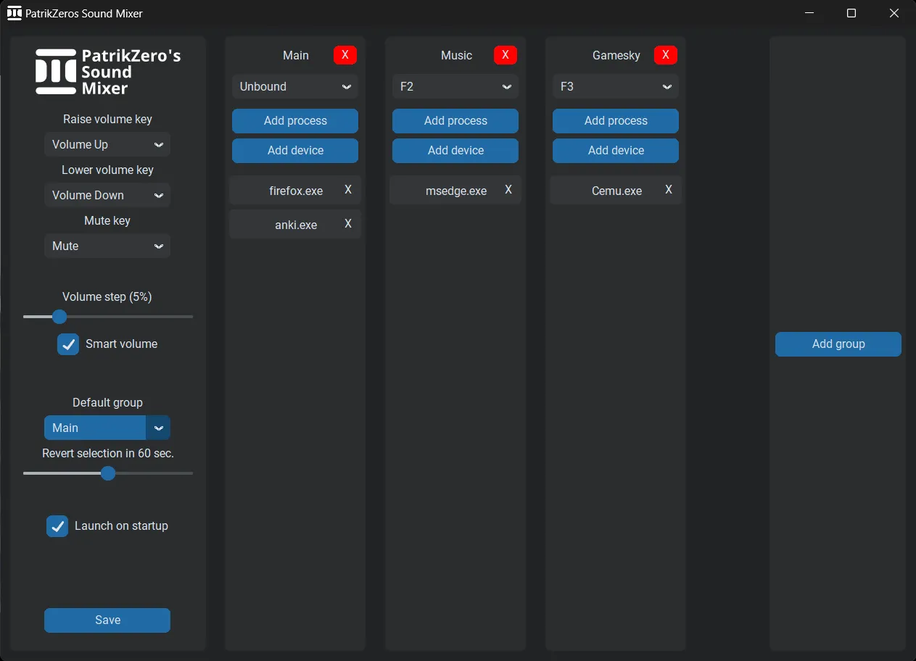
Task: Click the Revert selection timer slider handle
Action: pos(108,473)
